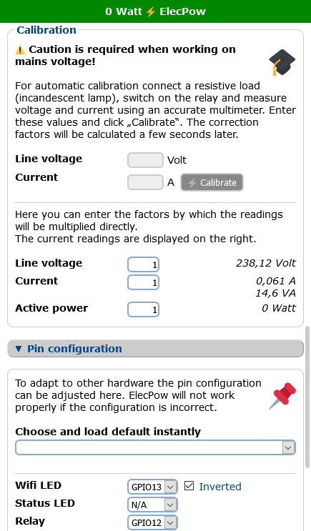311x531 pixels.
Task: Click the Line voltage Volt input field
Action: [x=145, y=160]
